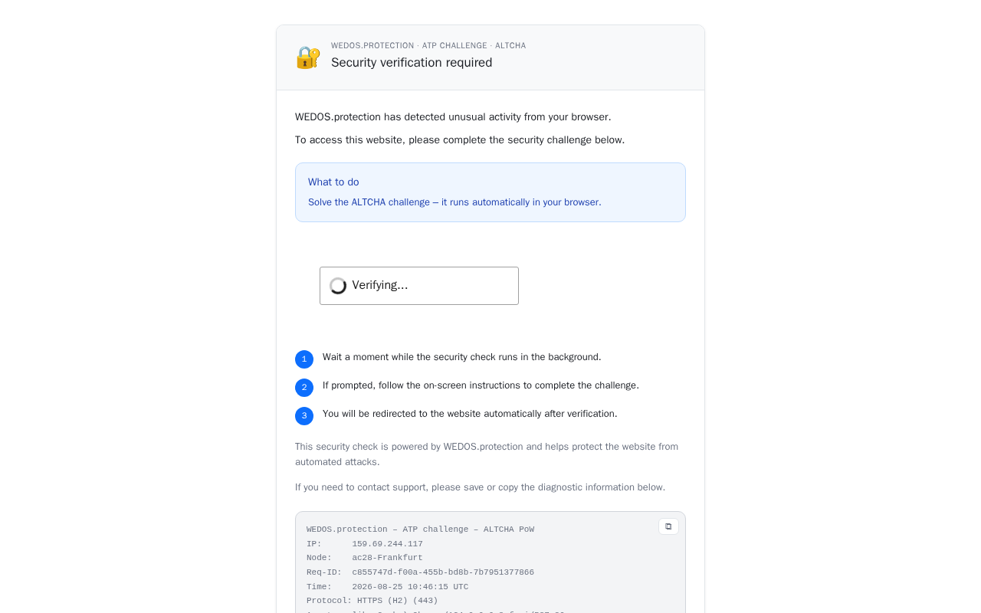
Task: Click the Node ac28-Frankfurt line
Action: click(x=365, y=558)
